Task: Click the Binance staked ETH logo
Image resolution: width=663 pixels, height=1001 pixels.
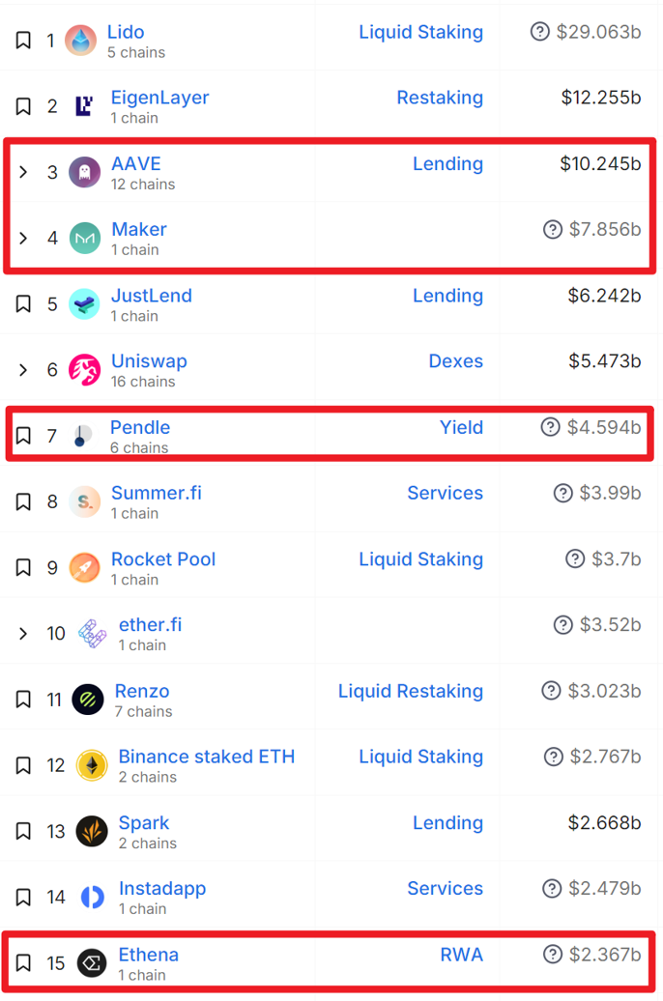Action: tap(92, 765)
